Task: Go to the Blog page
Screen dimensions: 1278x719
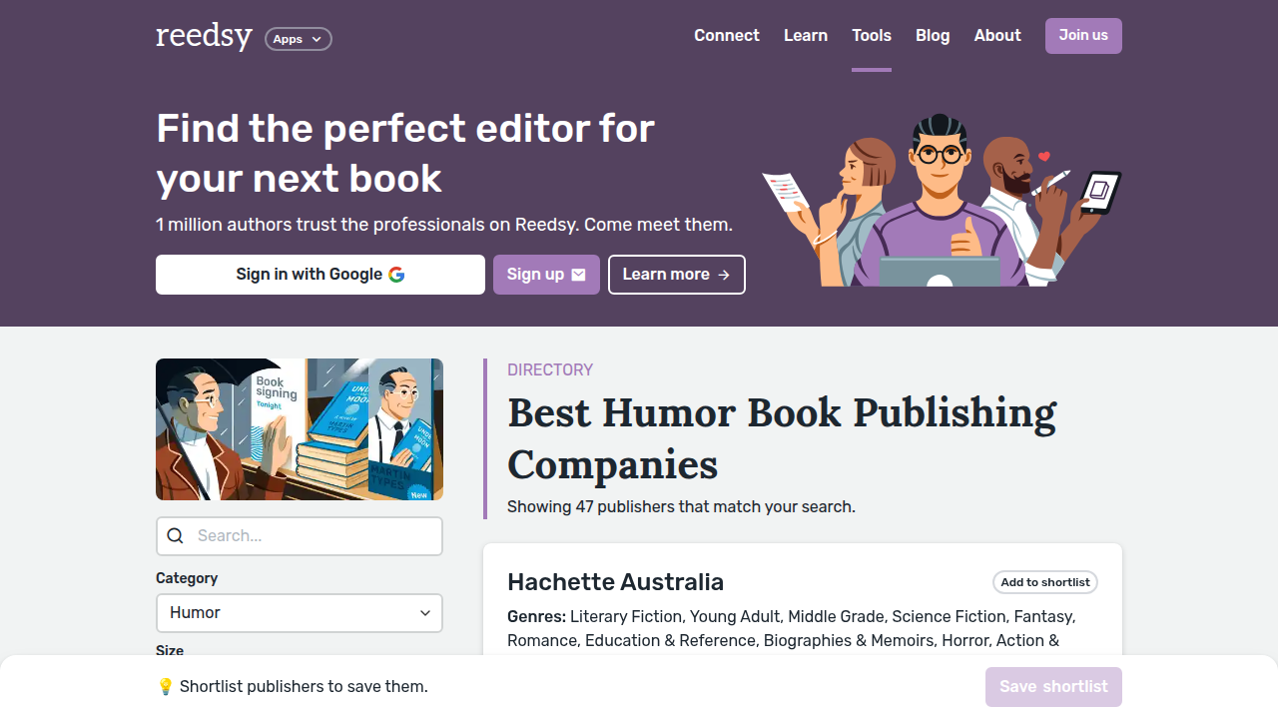Action: click(933, 36)
